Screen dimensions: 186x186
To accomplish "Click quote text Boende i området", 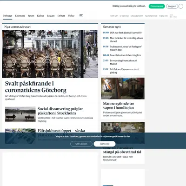I will (118, 158).
